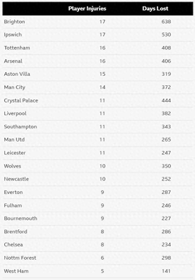Click the Southampton team name
Screen dimensions: 195x280
(x=21, y=127)
